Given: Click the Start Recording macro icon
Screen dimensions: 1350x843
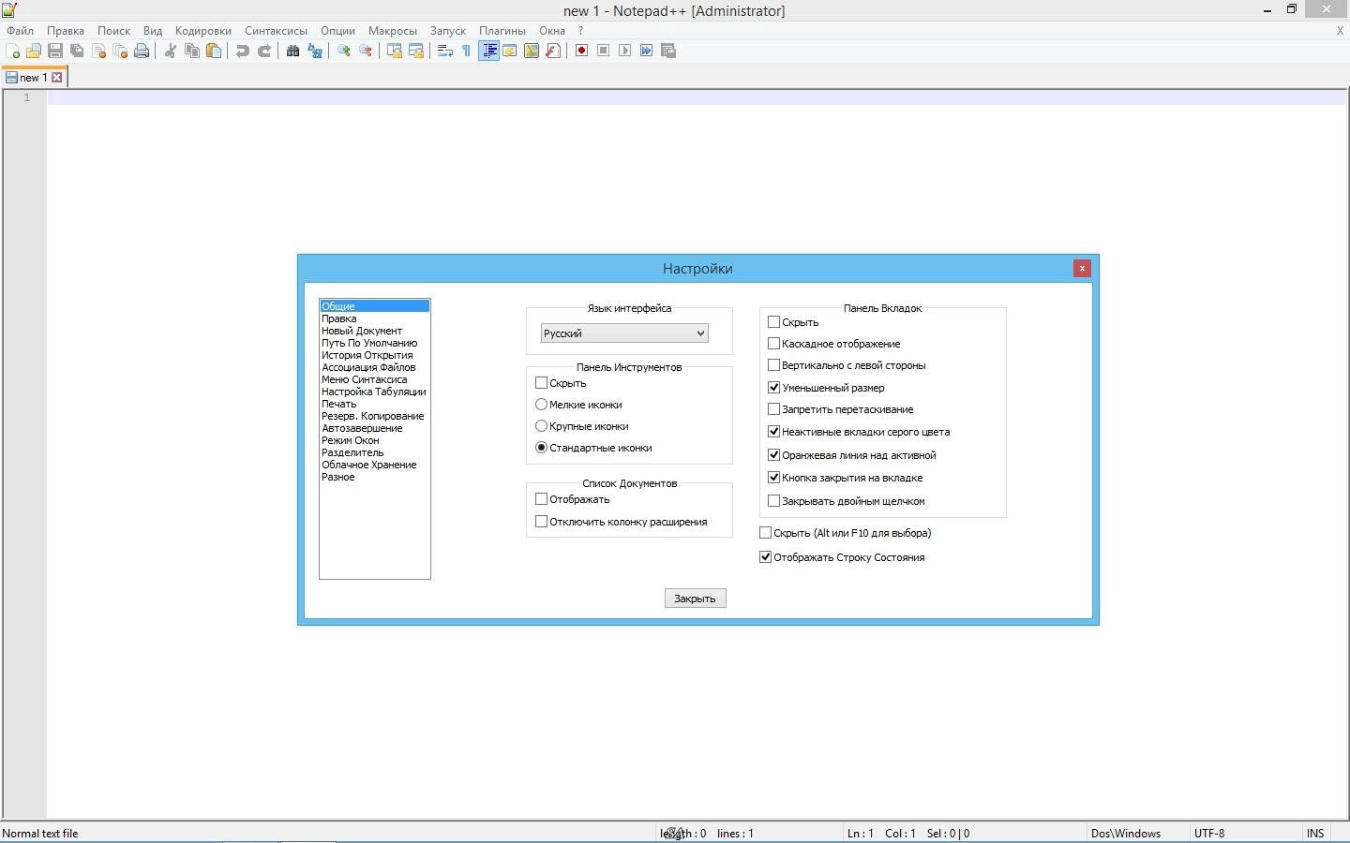Looking at the screenshot, I should pos(581,51).
